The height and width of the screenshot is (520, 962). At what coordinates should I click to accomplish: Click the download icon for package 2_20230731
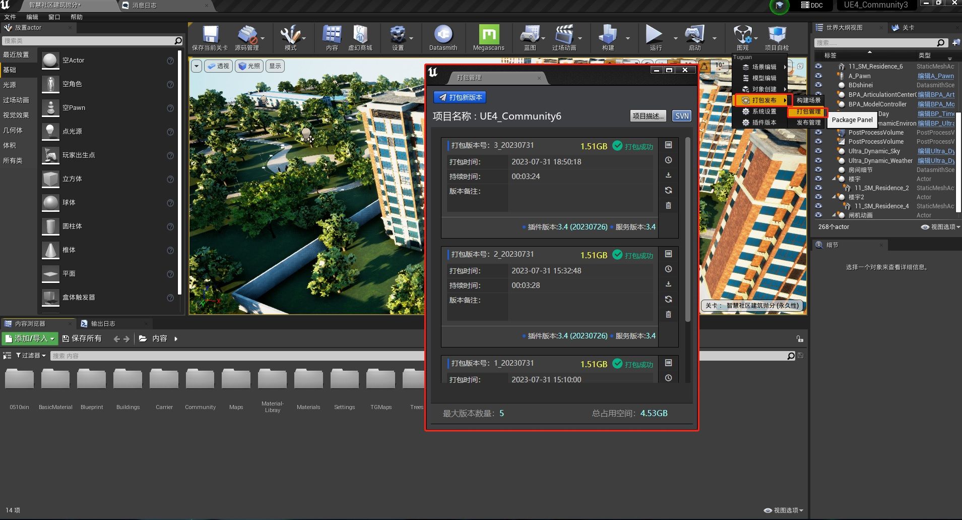click(668, 284)
